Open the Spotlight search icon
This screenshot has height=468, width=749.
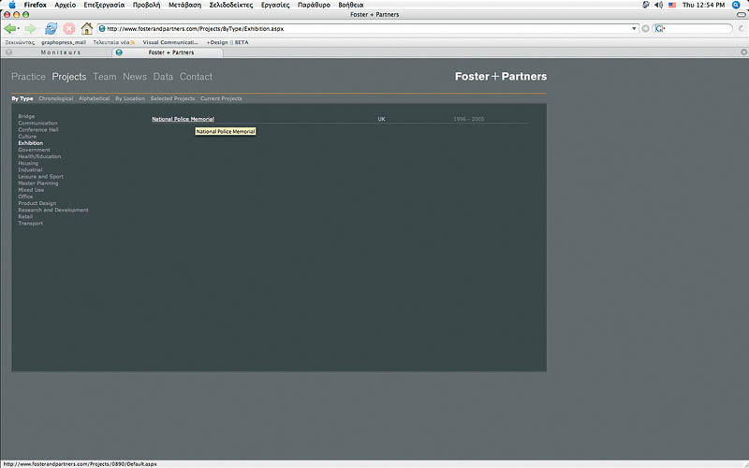point(736,5)
